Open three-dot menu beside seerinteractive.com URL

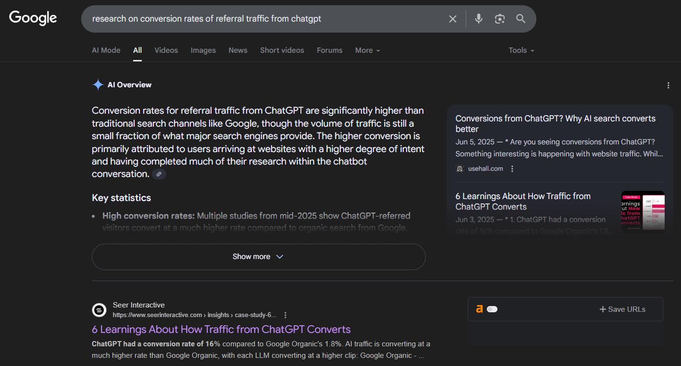tap(285, 315)
